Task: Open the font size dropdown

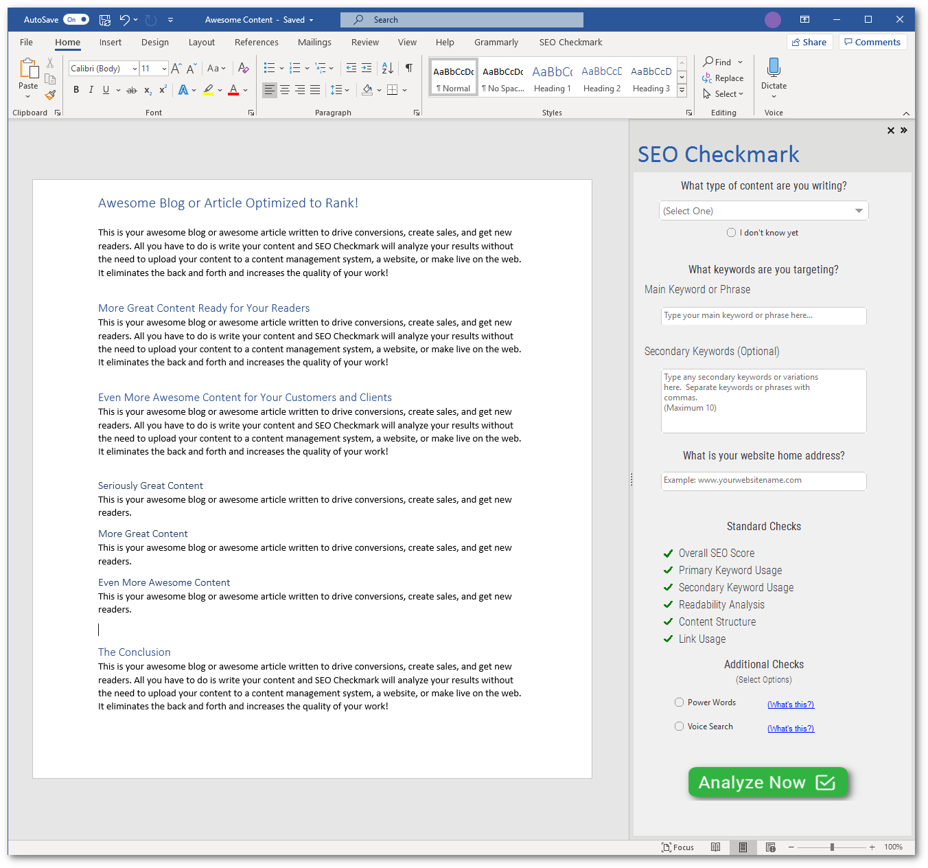Action: click(x=164, y=69)
